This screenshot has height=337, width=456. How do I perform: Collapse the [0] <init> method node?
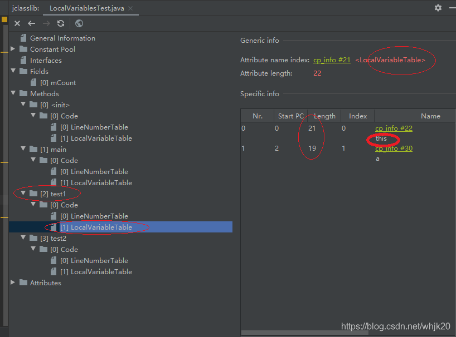23,104
